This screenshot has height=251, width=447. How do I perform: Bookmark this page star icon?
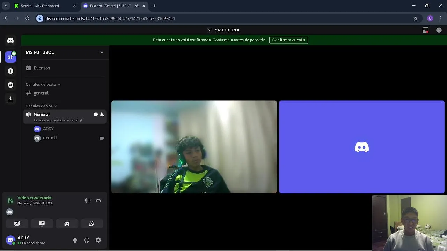416,18
